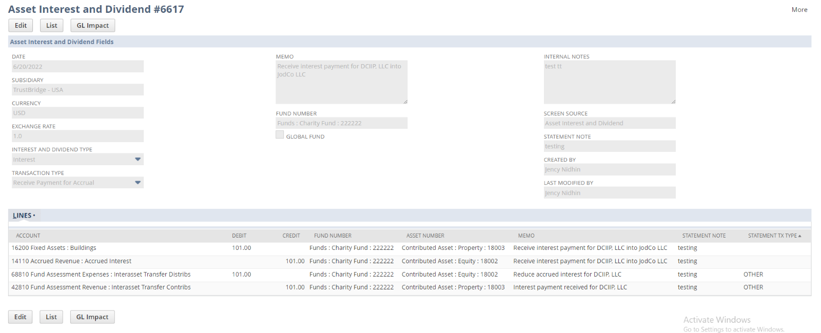Open the Interest and Dividend Type dropdown arrow
This screenshot has width=821, height=333.
(138, 160)
